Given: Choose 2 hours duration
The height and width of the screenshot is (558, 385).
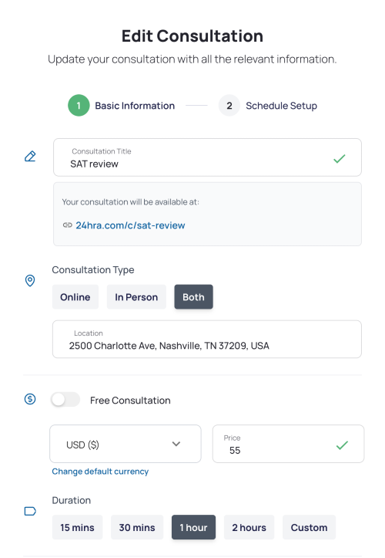Looking at the screenshot, I should pos(249,527).
